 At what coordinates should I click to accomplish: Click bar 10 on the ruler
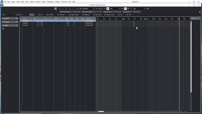[154, 19]
